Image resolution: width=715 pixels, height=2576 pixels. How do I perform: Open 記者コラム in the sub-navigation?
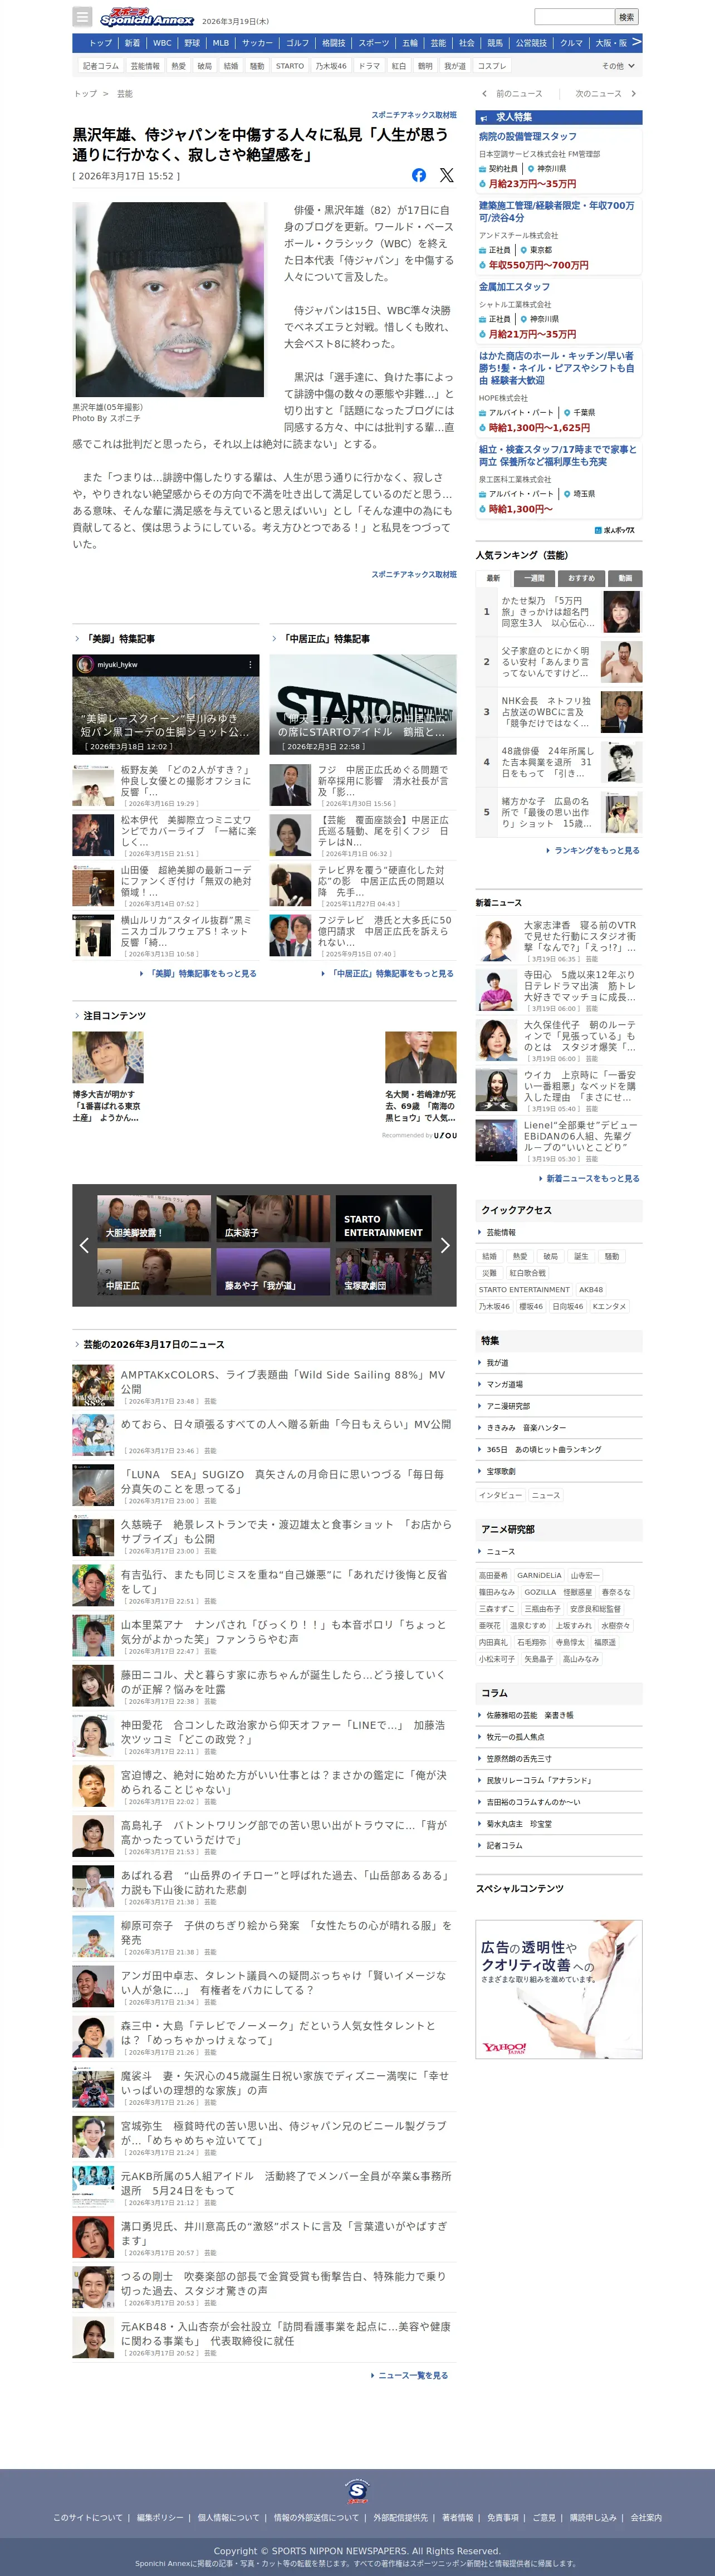[101, 66]
